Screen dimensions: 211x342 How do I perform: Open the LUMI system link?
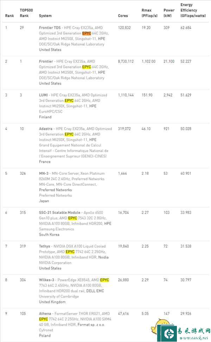(44, 95)
